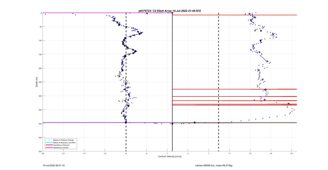Click the timestamp '15-Jul-2022 00:51:10' footer

tap(54, 165)
